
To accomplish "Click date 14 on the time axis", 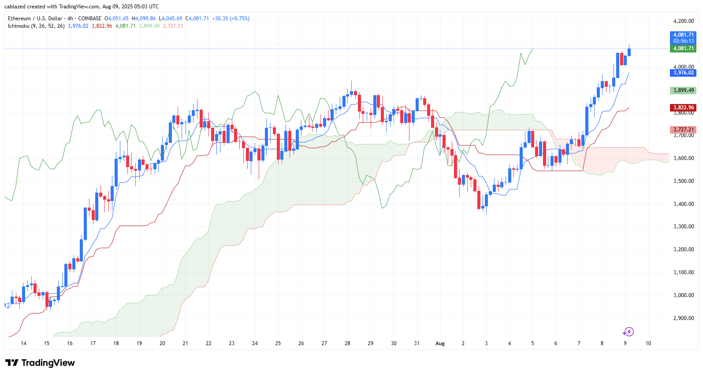I will pyautogui.click(x=23, y=343).
